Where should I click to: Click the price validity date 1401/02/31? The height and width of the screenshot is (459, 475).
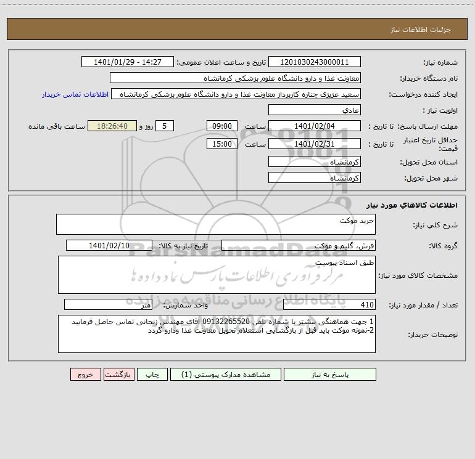(x=315, y=144)
